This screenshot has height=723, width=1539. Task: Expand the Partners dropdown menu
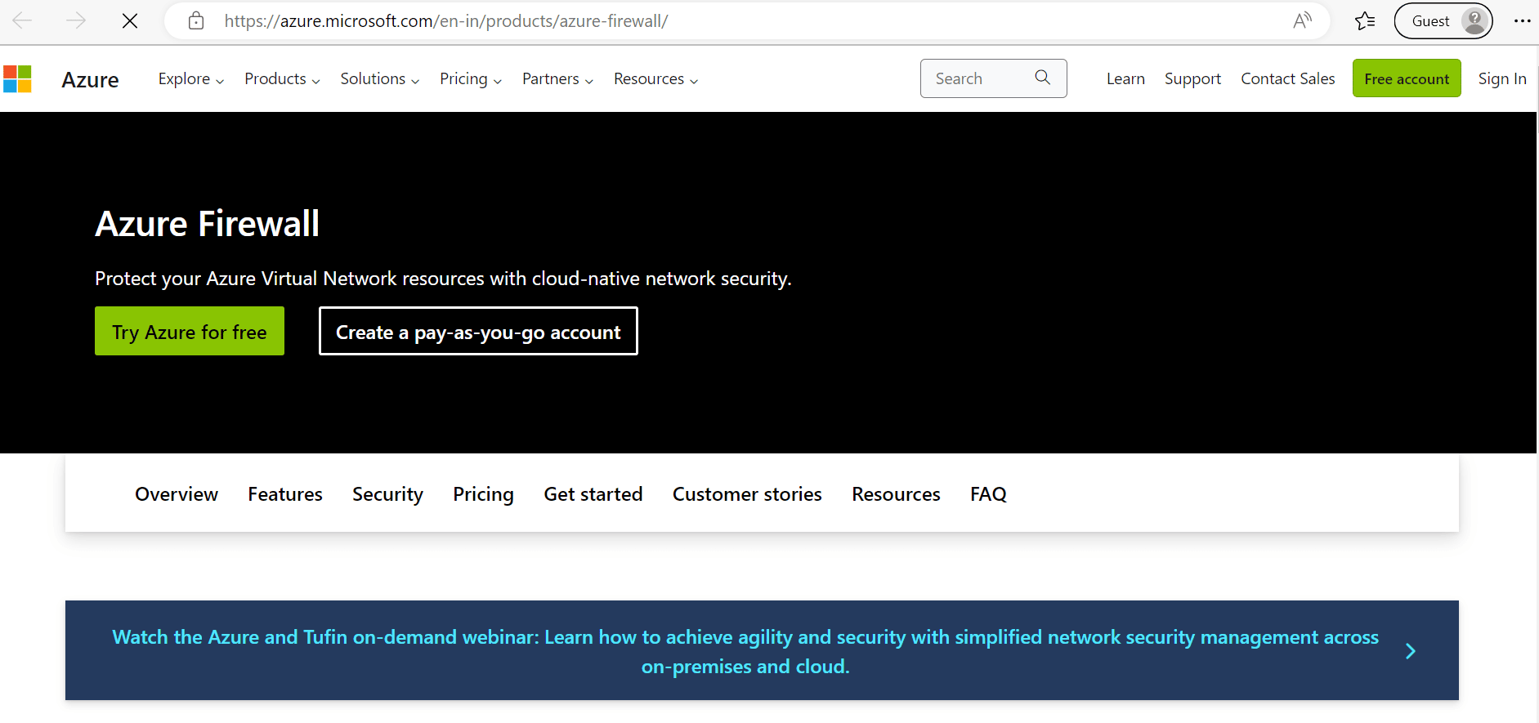click(558, 79)
